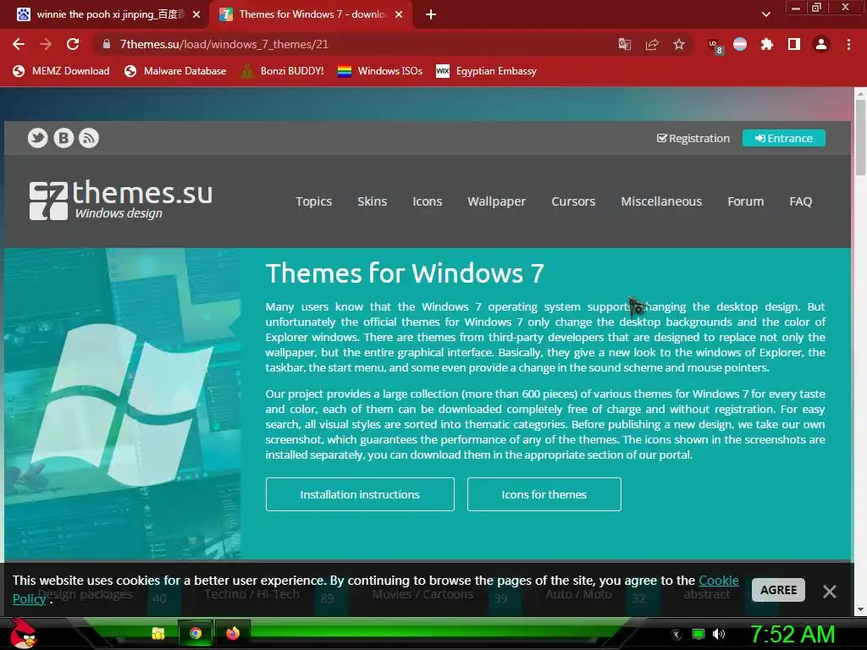Screen dimensions: 867x650
Task: Click the AGREE cookie button
Action: coord(779,590)
